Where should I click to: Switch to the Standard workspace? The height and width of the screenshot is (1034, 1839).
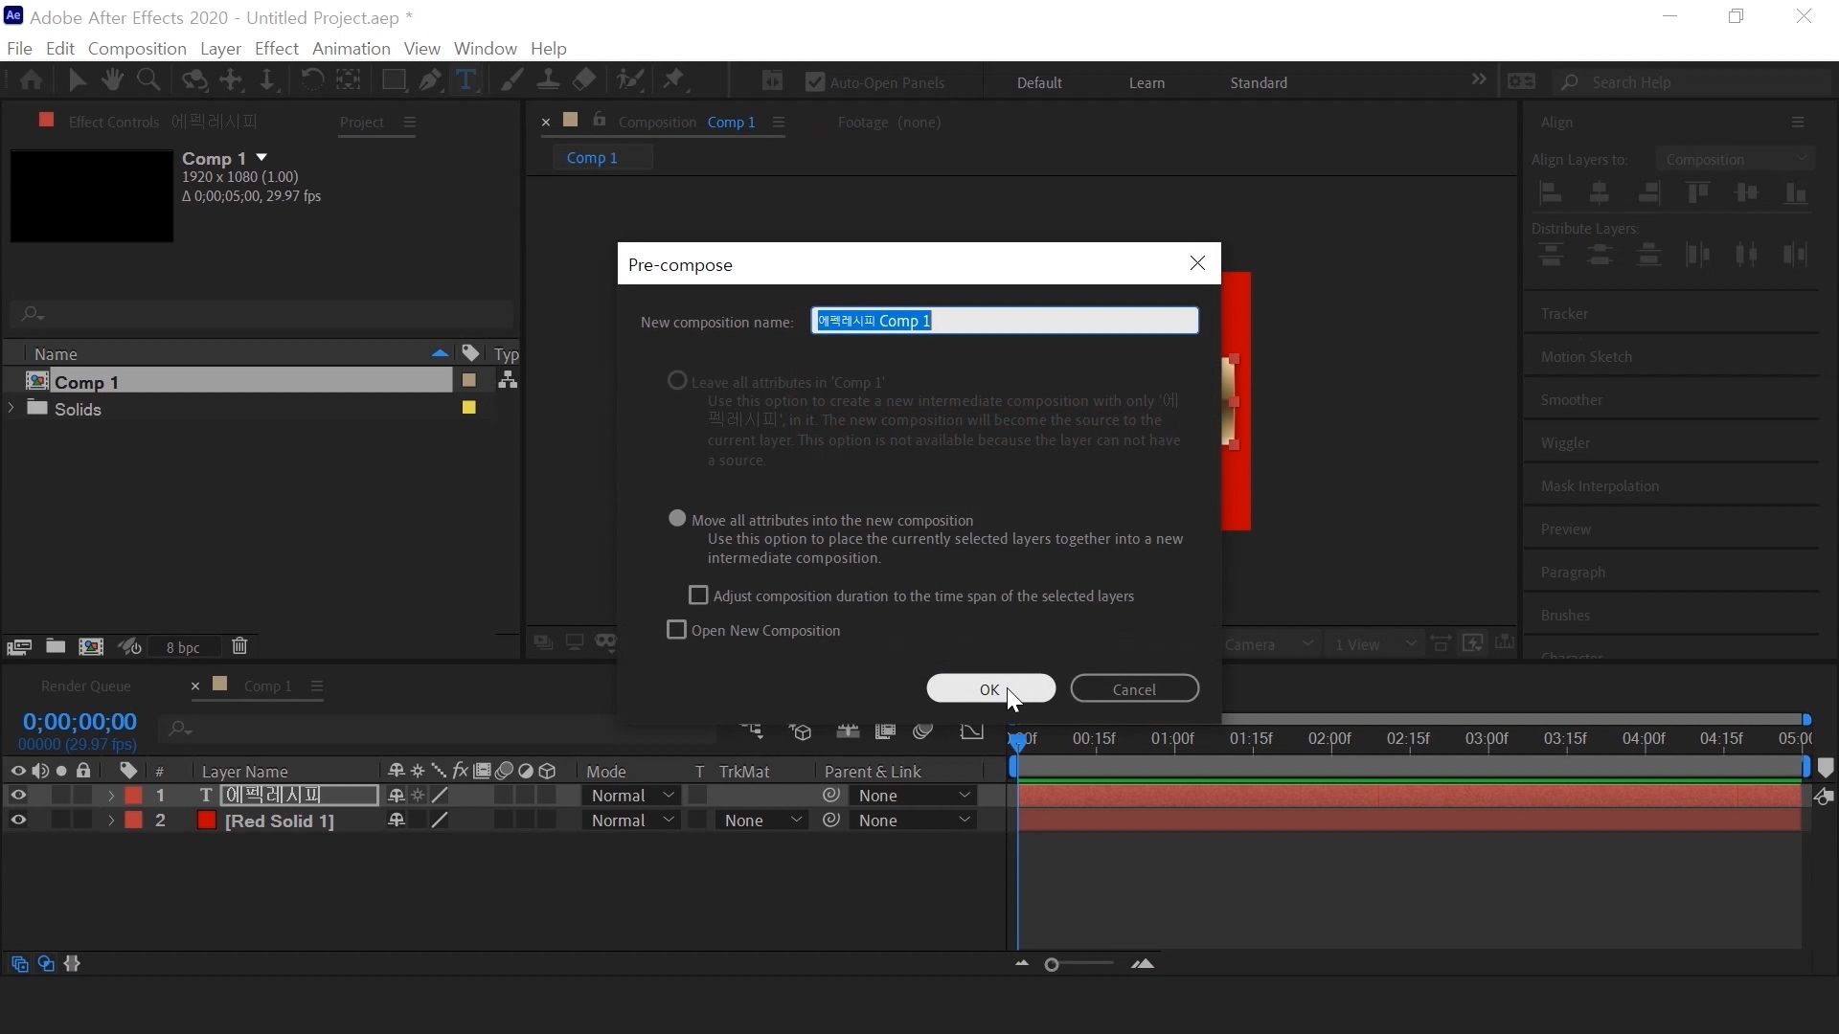click(x=1259, y=82)
